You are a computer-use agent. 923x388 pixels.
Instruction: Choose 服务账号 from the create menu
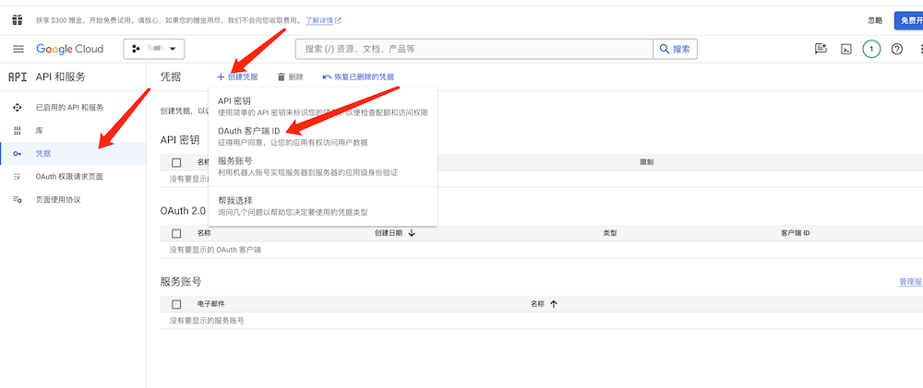tap(234, 160)
